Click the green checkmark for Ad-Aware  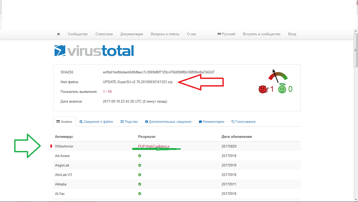coord(140,156)
